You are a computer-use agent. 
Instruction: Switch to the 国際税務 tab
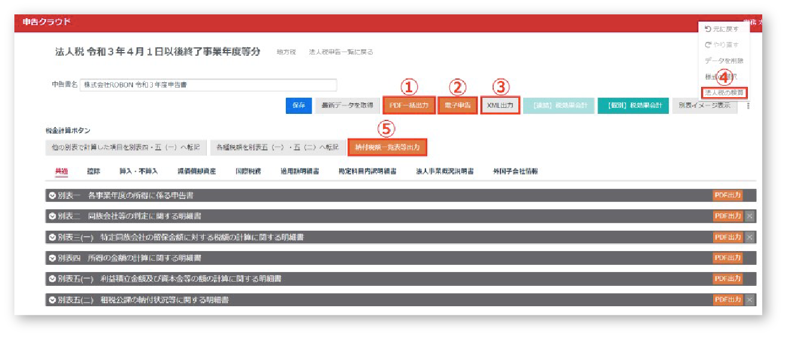point(248,171)
